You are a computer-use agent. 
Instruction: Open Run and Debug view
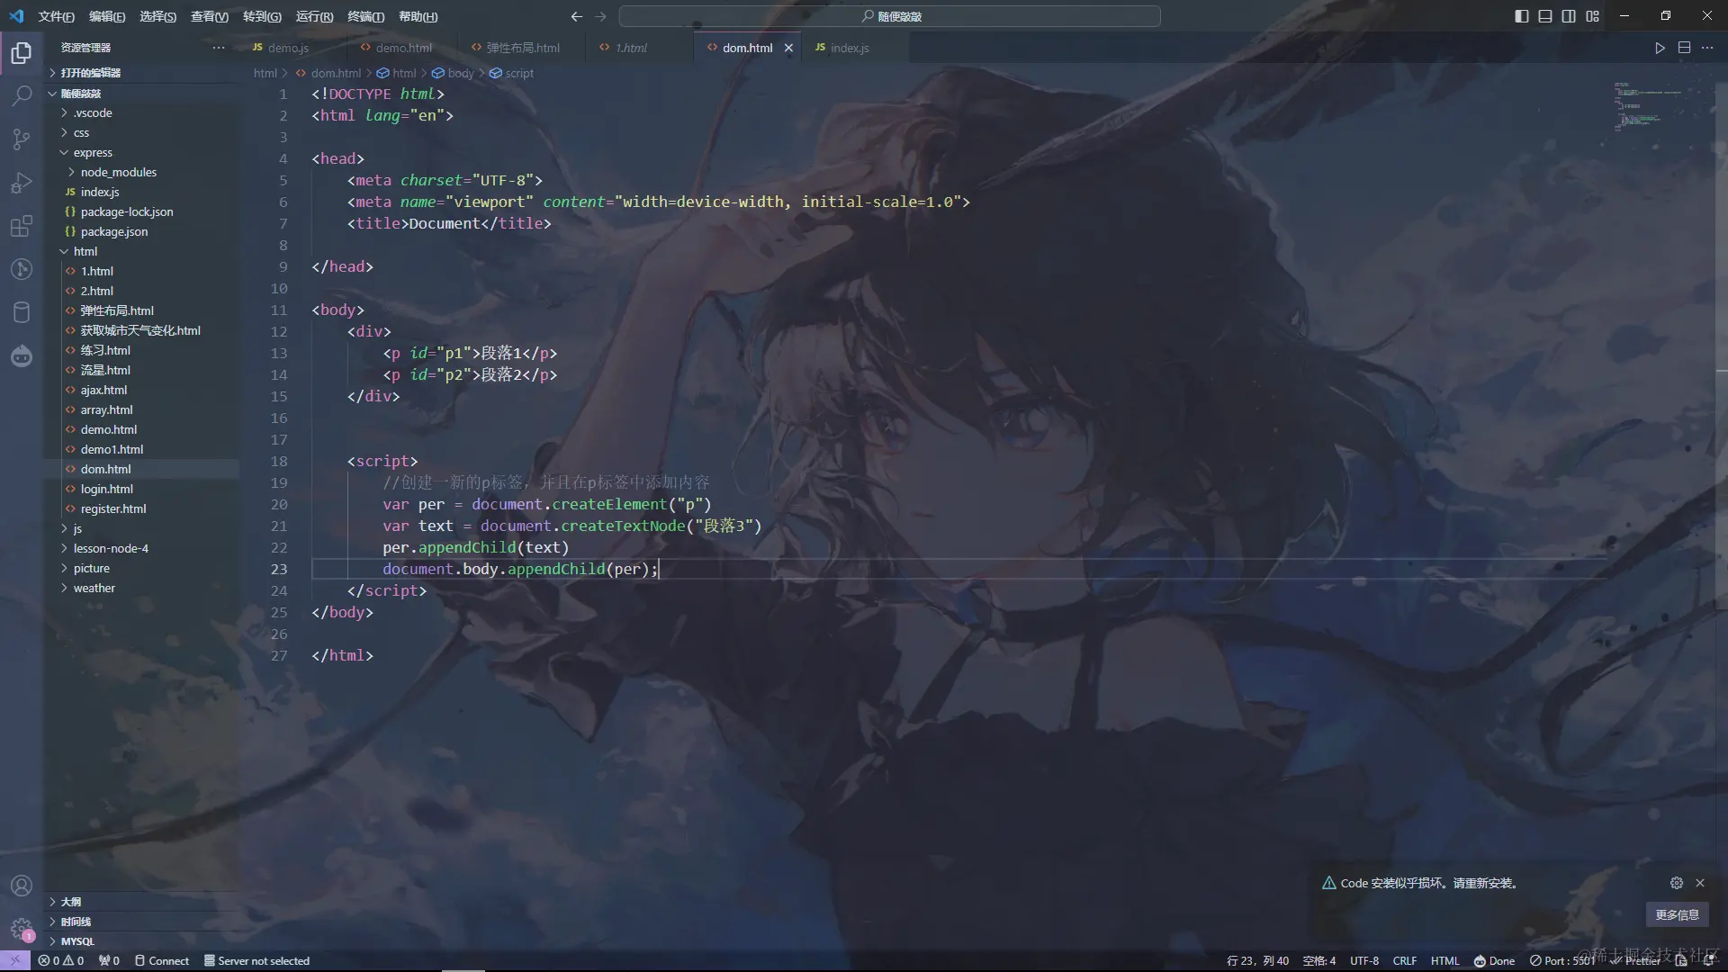pyautogui.click(x=22, y=183)
